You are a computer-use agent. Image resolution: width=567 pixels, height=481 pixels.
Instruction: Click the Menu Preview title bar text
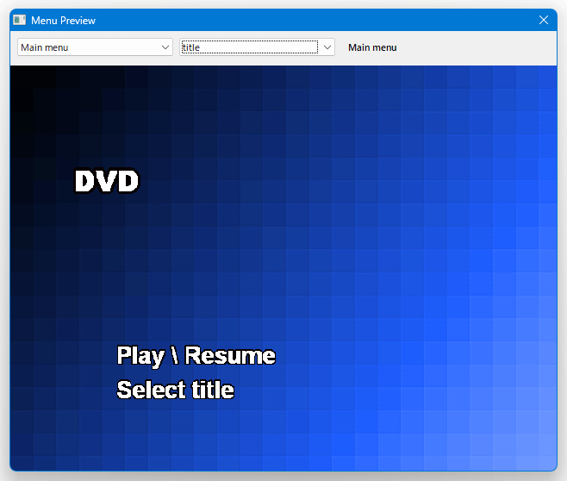pos(63,21)
